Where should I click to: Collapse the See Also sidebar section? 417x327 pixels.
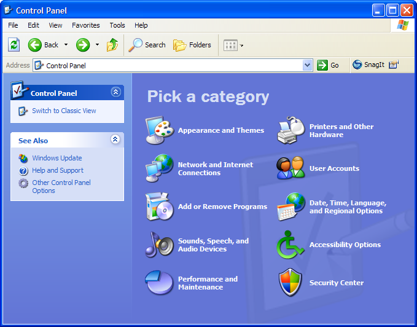115,140
